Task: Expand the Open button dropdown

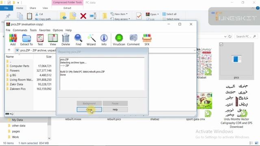Action: [158, 14]
